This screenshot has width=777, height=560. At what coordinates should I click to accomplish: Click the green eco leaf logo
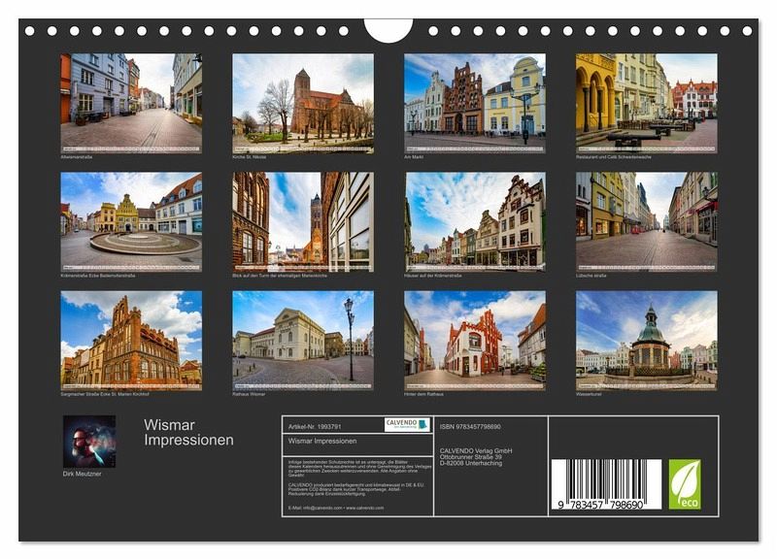coord(685,484)
